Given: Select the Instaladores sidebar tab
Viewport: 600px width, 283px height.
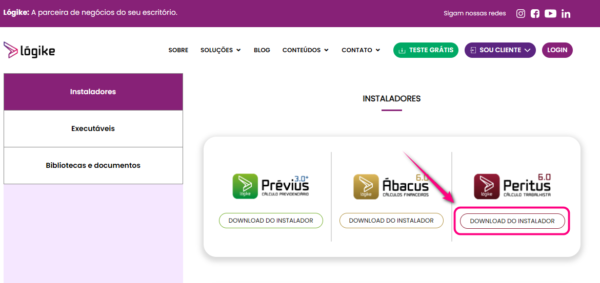Looking at the screenshot, I should pyautogui.click(x=93, y=92).
